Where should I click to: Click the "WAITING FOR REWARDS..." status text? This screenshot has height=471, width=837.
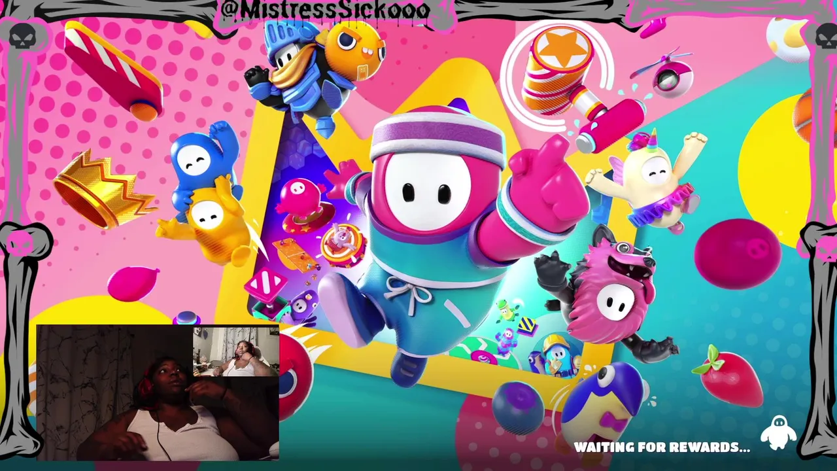(x=662, y=447)
